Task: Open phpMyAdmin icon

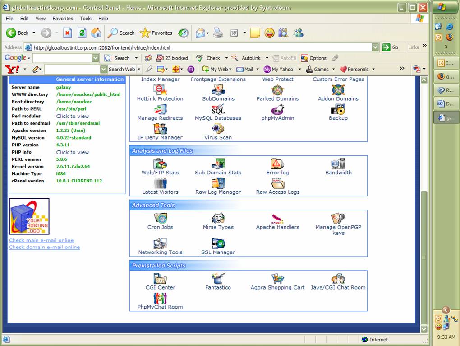Action: click(277, 110)
